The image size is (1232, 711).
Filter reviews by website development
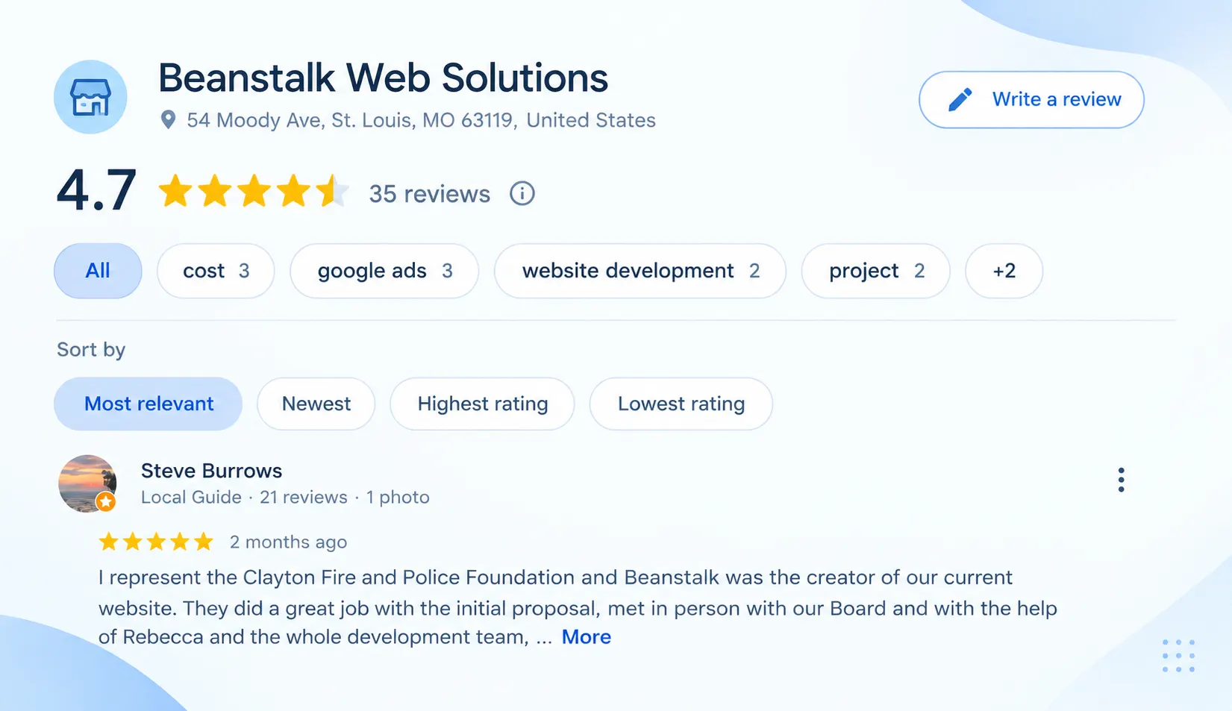640,271
